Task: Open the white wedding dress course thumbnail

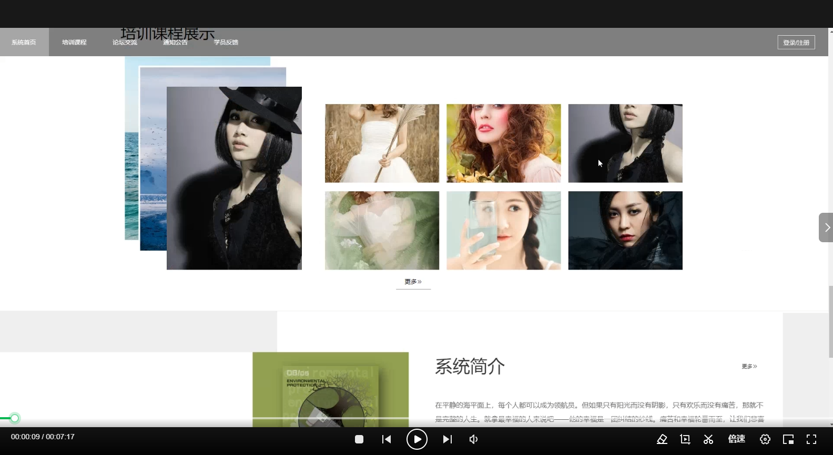Action: point(382,143)
